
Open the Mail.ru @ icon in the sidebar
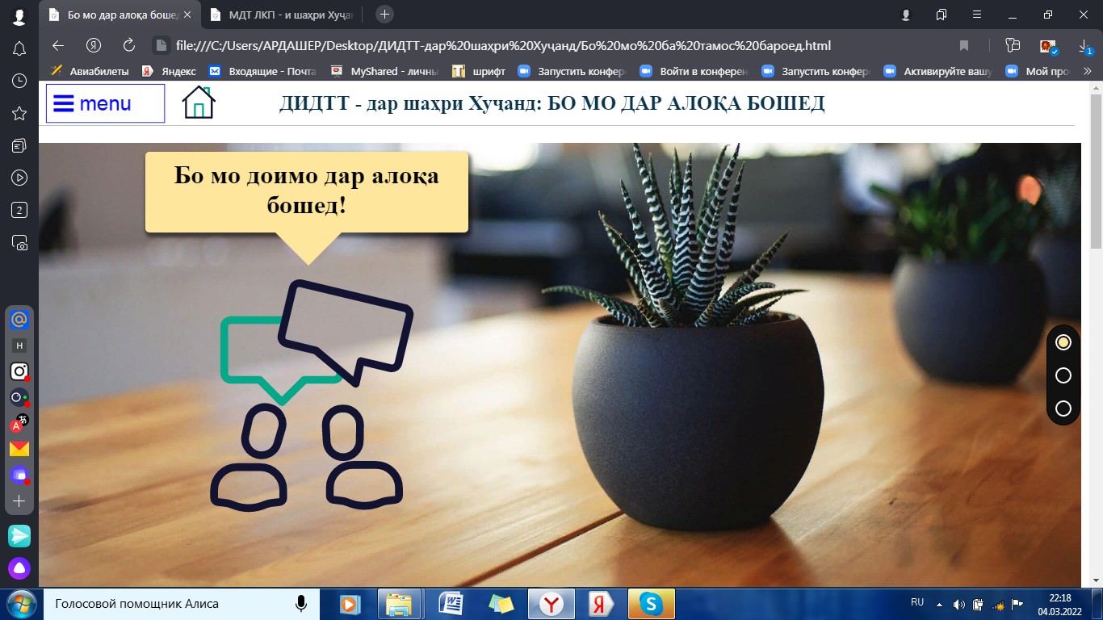coord(19,320)
